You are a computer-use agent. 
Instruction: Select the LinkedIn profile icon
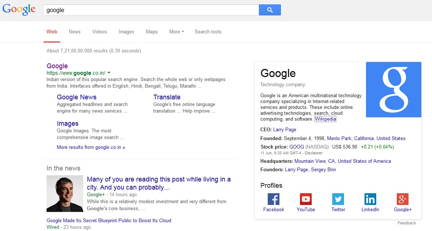pyautogui.click(x=370, y=199)
